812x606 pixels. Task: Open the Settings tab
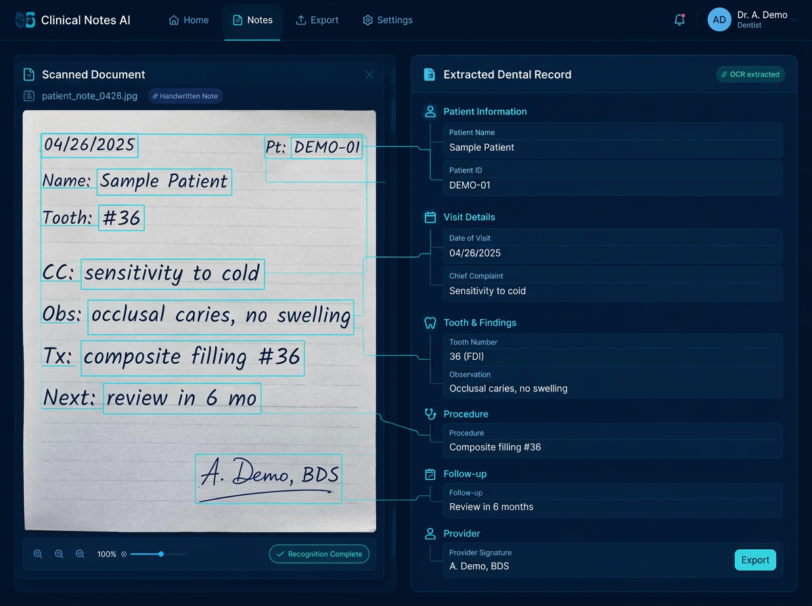pyautogui.click(x=388, y=20)
